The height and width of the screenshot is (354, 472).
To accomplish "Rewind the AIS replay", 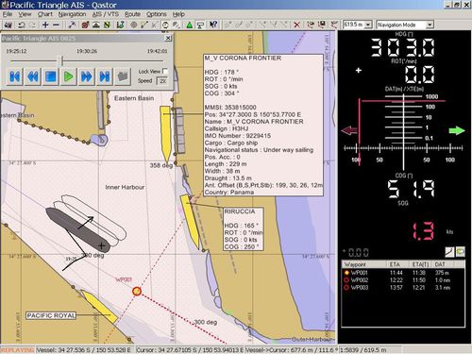I will (x=33, y=76).
